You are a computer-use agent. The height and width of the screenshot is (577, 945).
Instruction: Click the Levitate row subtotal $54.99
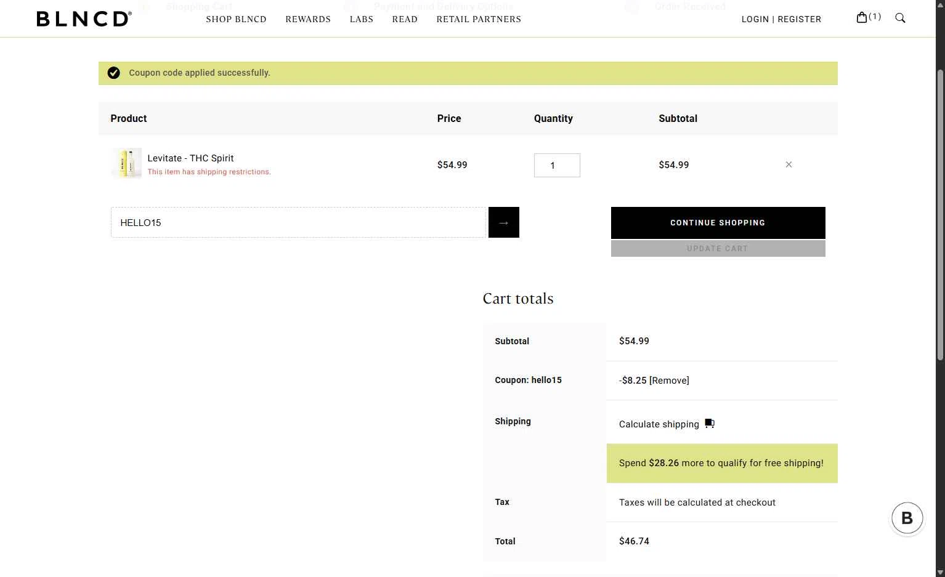point(674,165)
